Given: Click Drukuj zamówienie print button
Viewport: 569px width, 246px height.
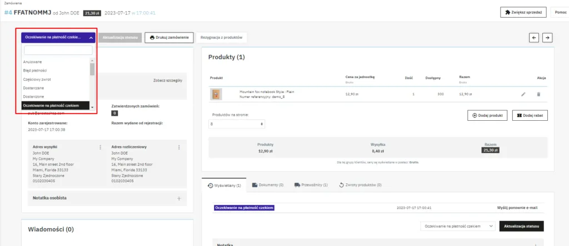Looking at the screenshot, I should 169,38.
